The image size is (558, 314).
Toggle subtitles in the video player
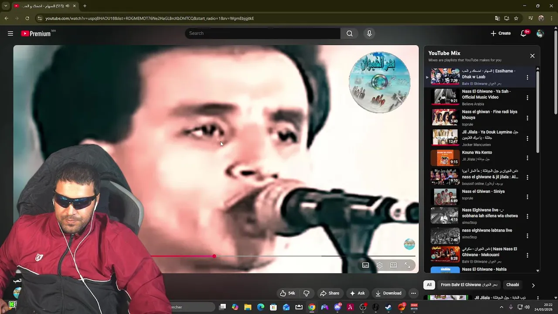click(366, 265)
